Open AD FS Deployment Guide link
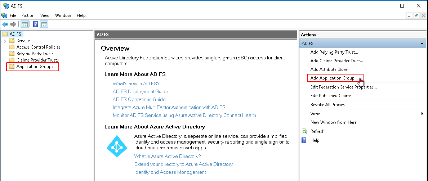 (x=140, y=92)
